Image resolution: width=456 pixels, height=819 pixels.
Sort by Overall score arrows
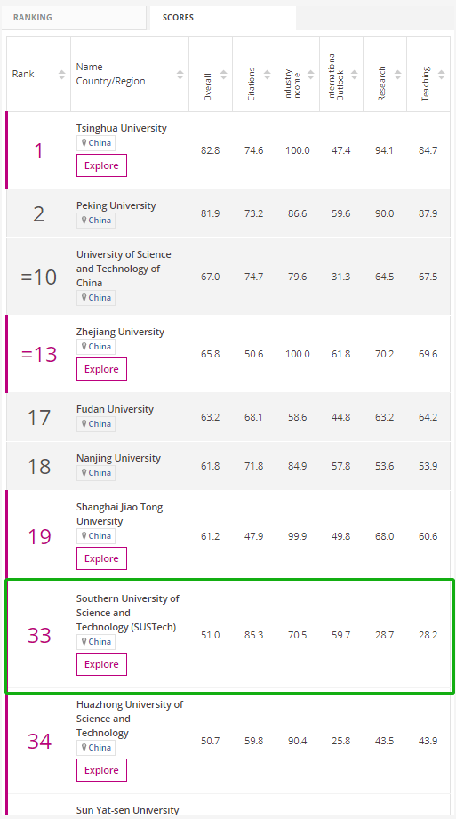[x=224, y=75]
